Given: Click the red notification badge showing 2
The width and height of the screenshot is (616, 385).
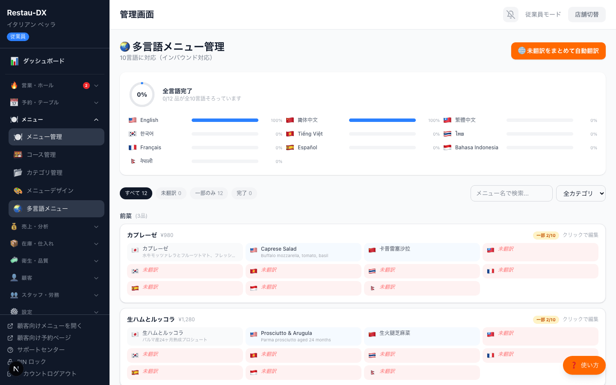Looking at the screenshot, I should click(x=86, y=86).
